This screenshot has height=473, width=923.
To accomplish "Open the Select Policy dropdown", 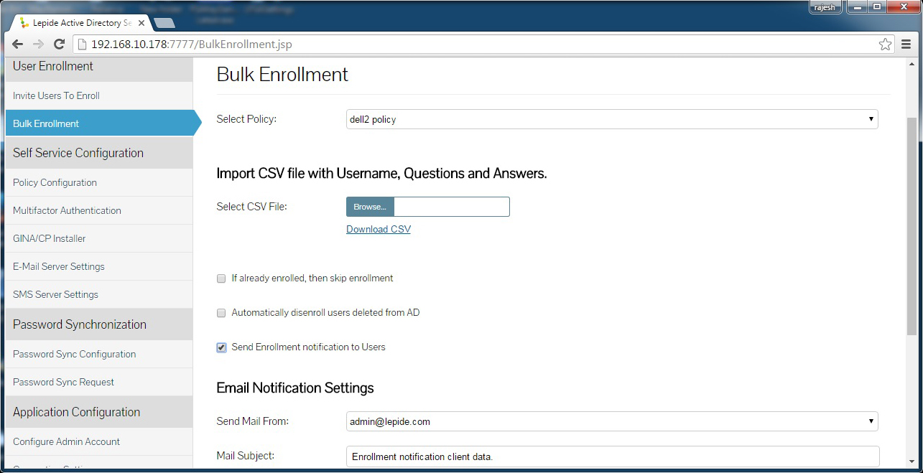I will [612, 119].
